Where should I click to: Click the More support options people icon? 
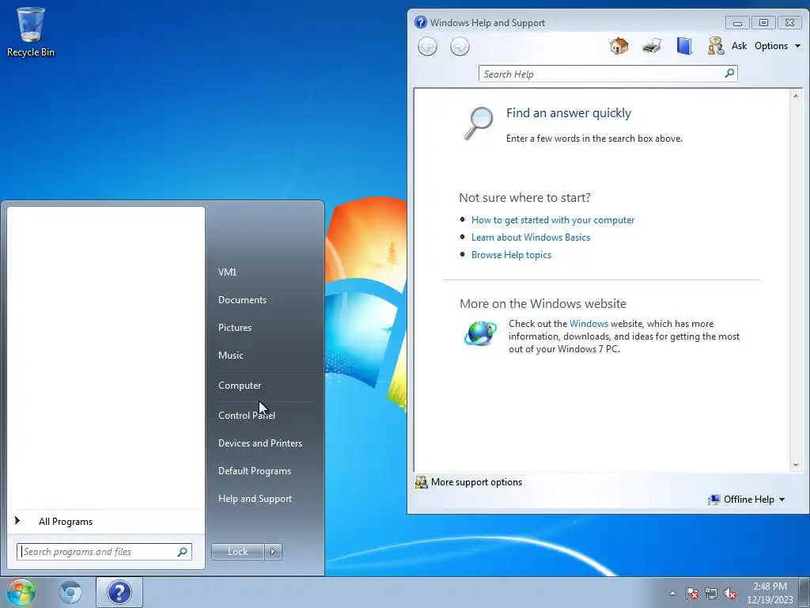422,482
